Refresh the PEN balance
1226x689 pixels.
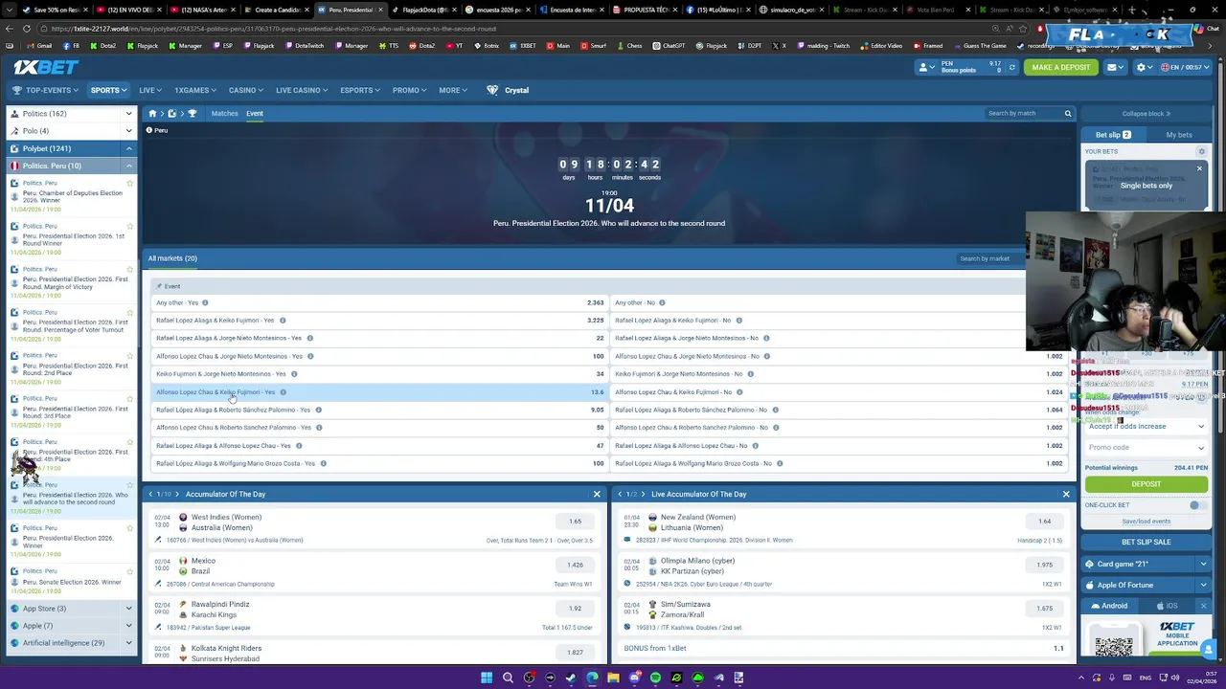(x=1011, y=67)
